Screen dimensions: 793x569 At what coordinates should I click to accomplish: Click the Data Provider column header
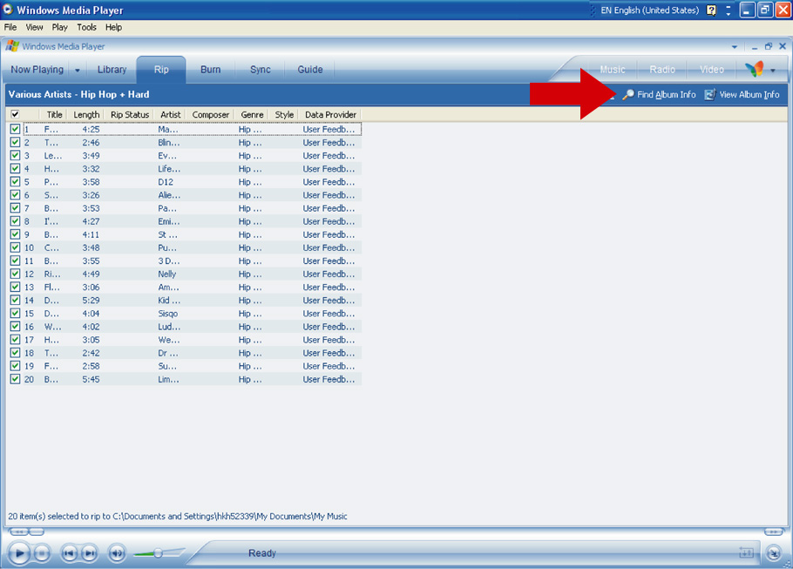pyautogui.click(x=330, y=115)
